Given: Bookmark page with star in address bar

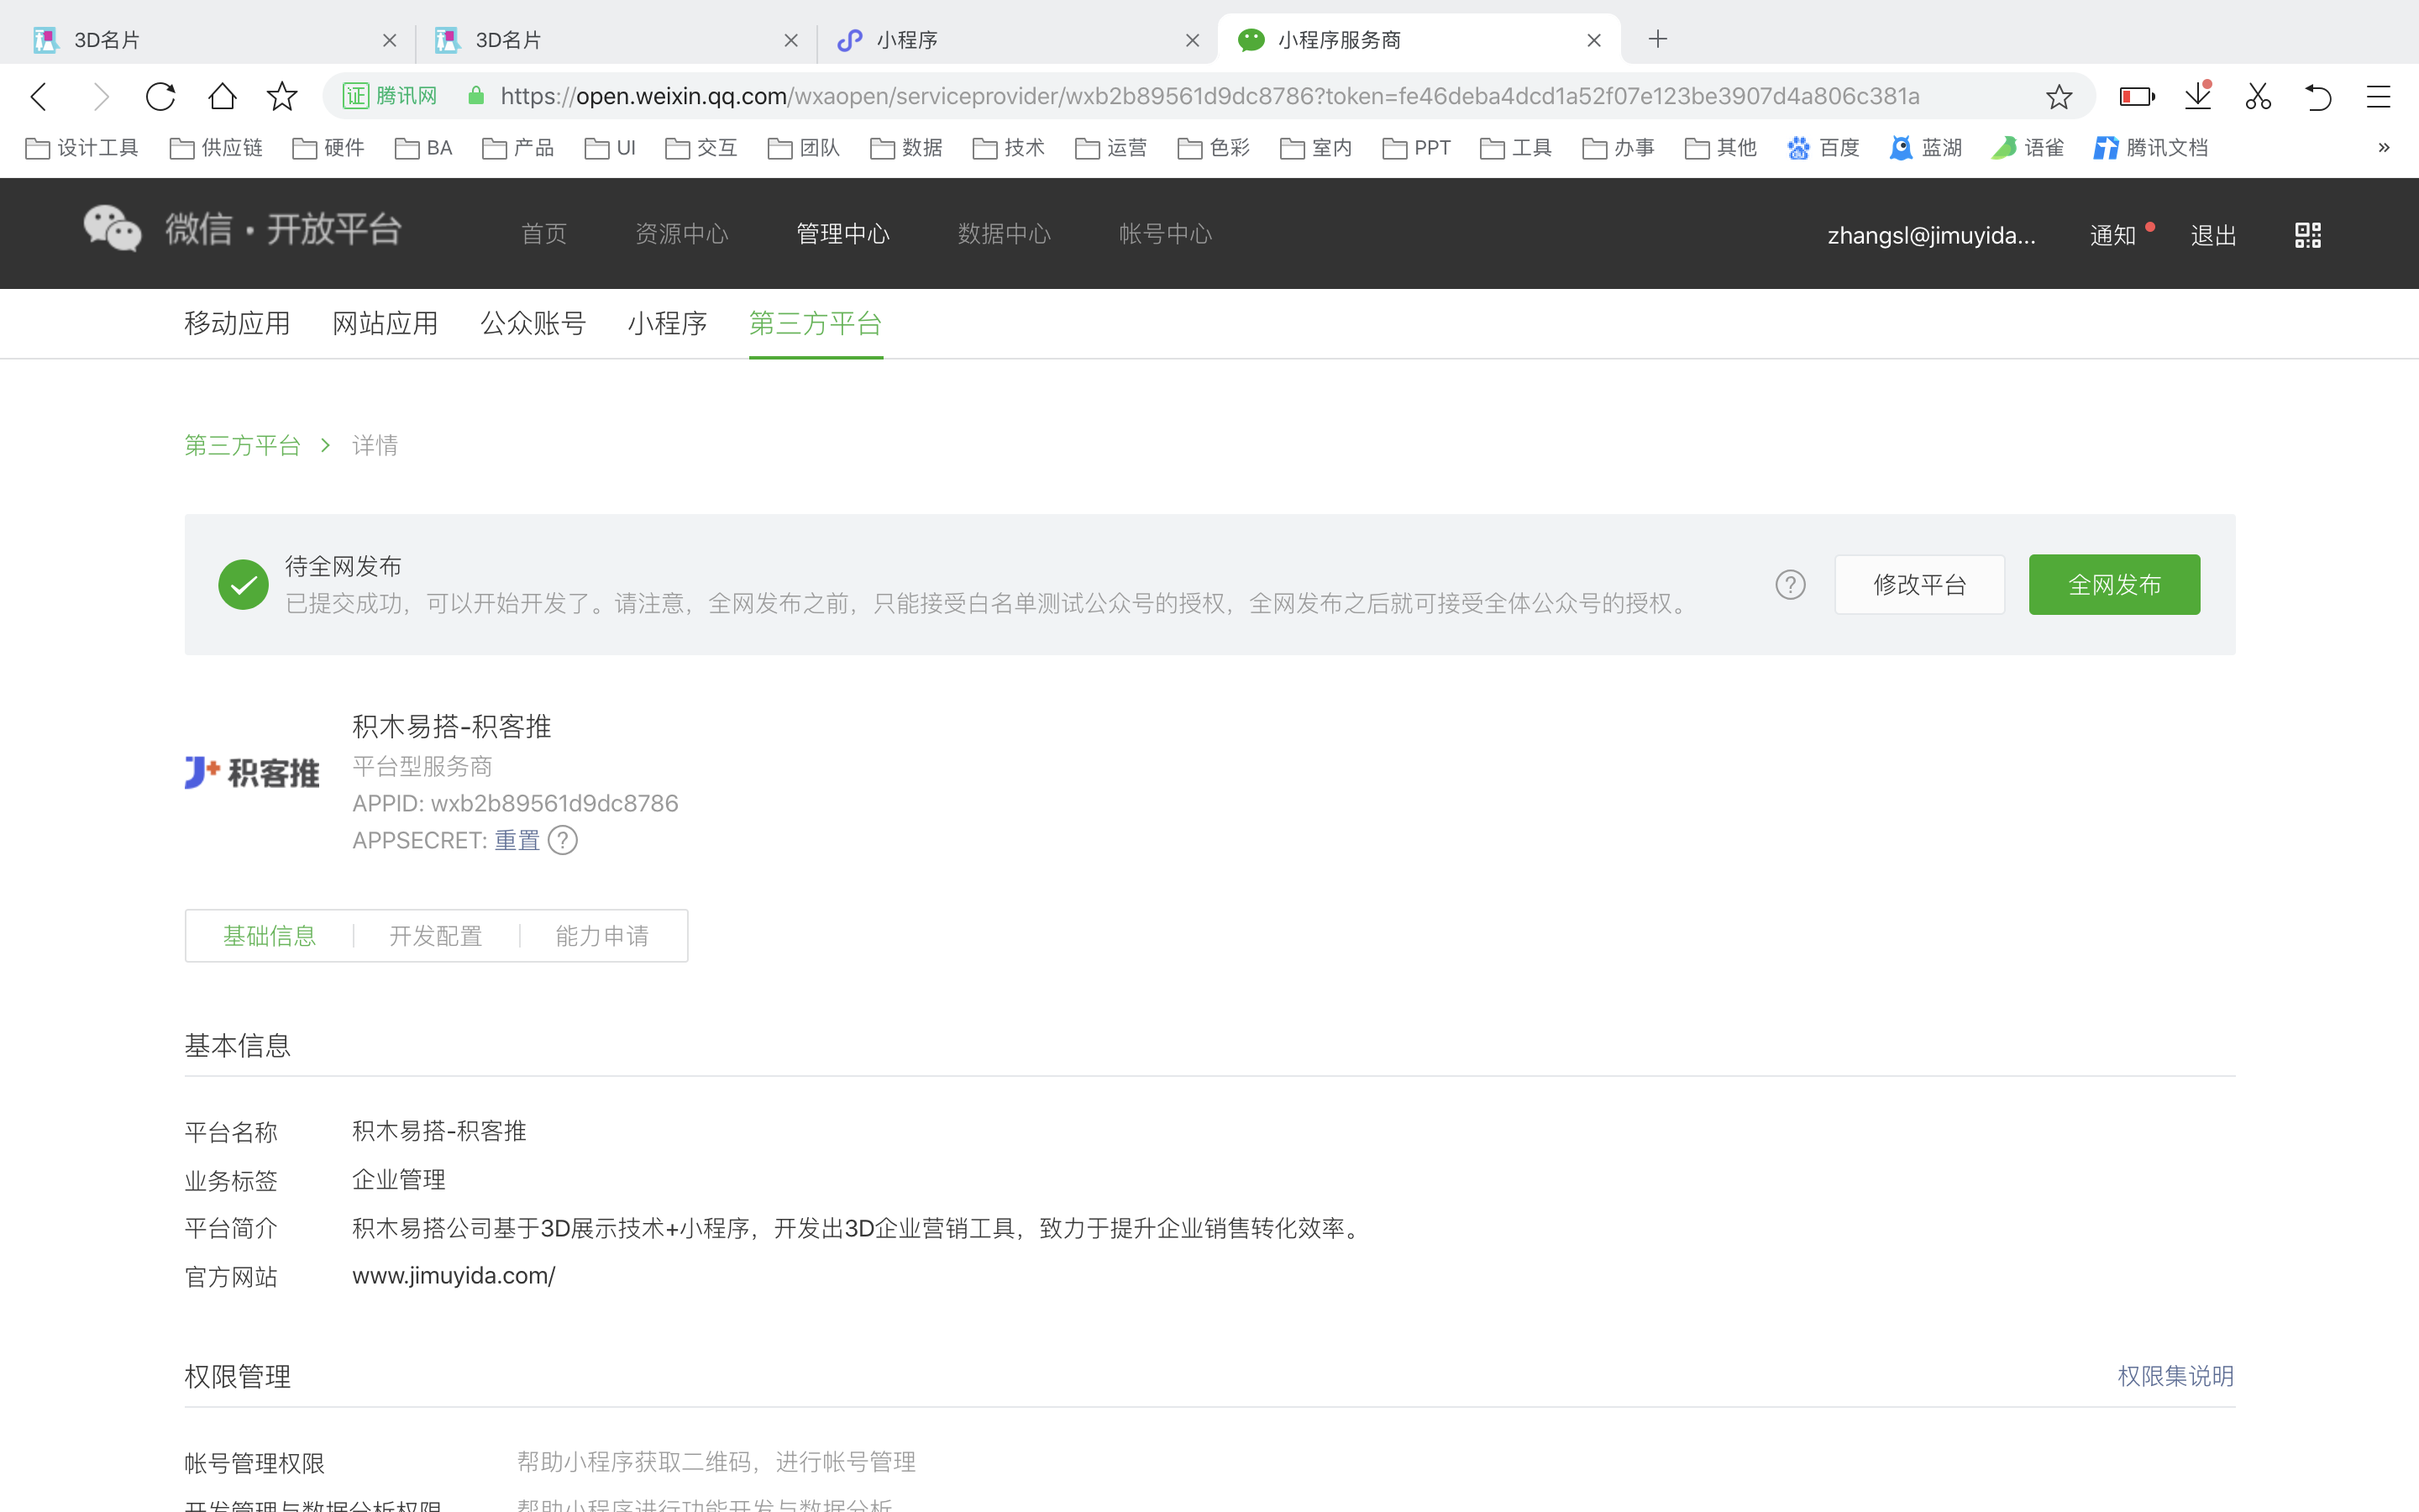Looking at the screenshot, I should pos(2058,97).
